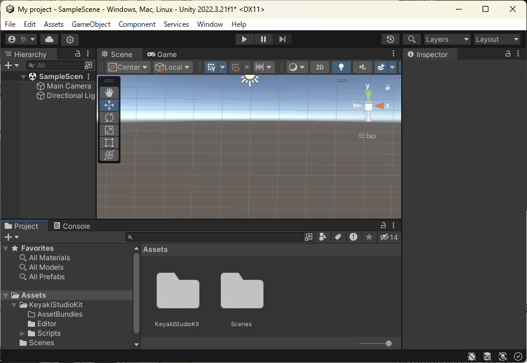Adjust the Project icon size slider
The image size is (527, 363).
375,343
